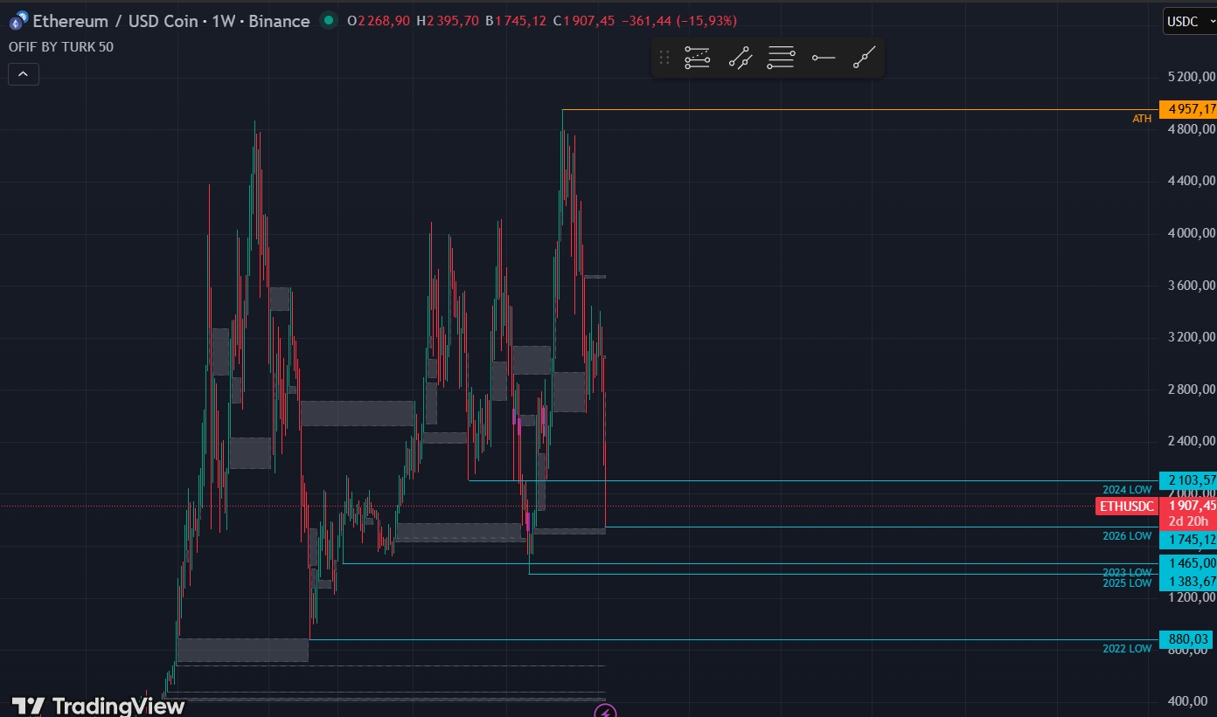
Task: Click the 1 745,12 price tag
Action: 1187,540
